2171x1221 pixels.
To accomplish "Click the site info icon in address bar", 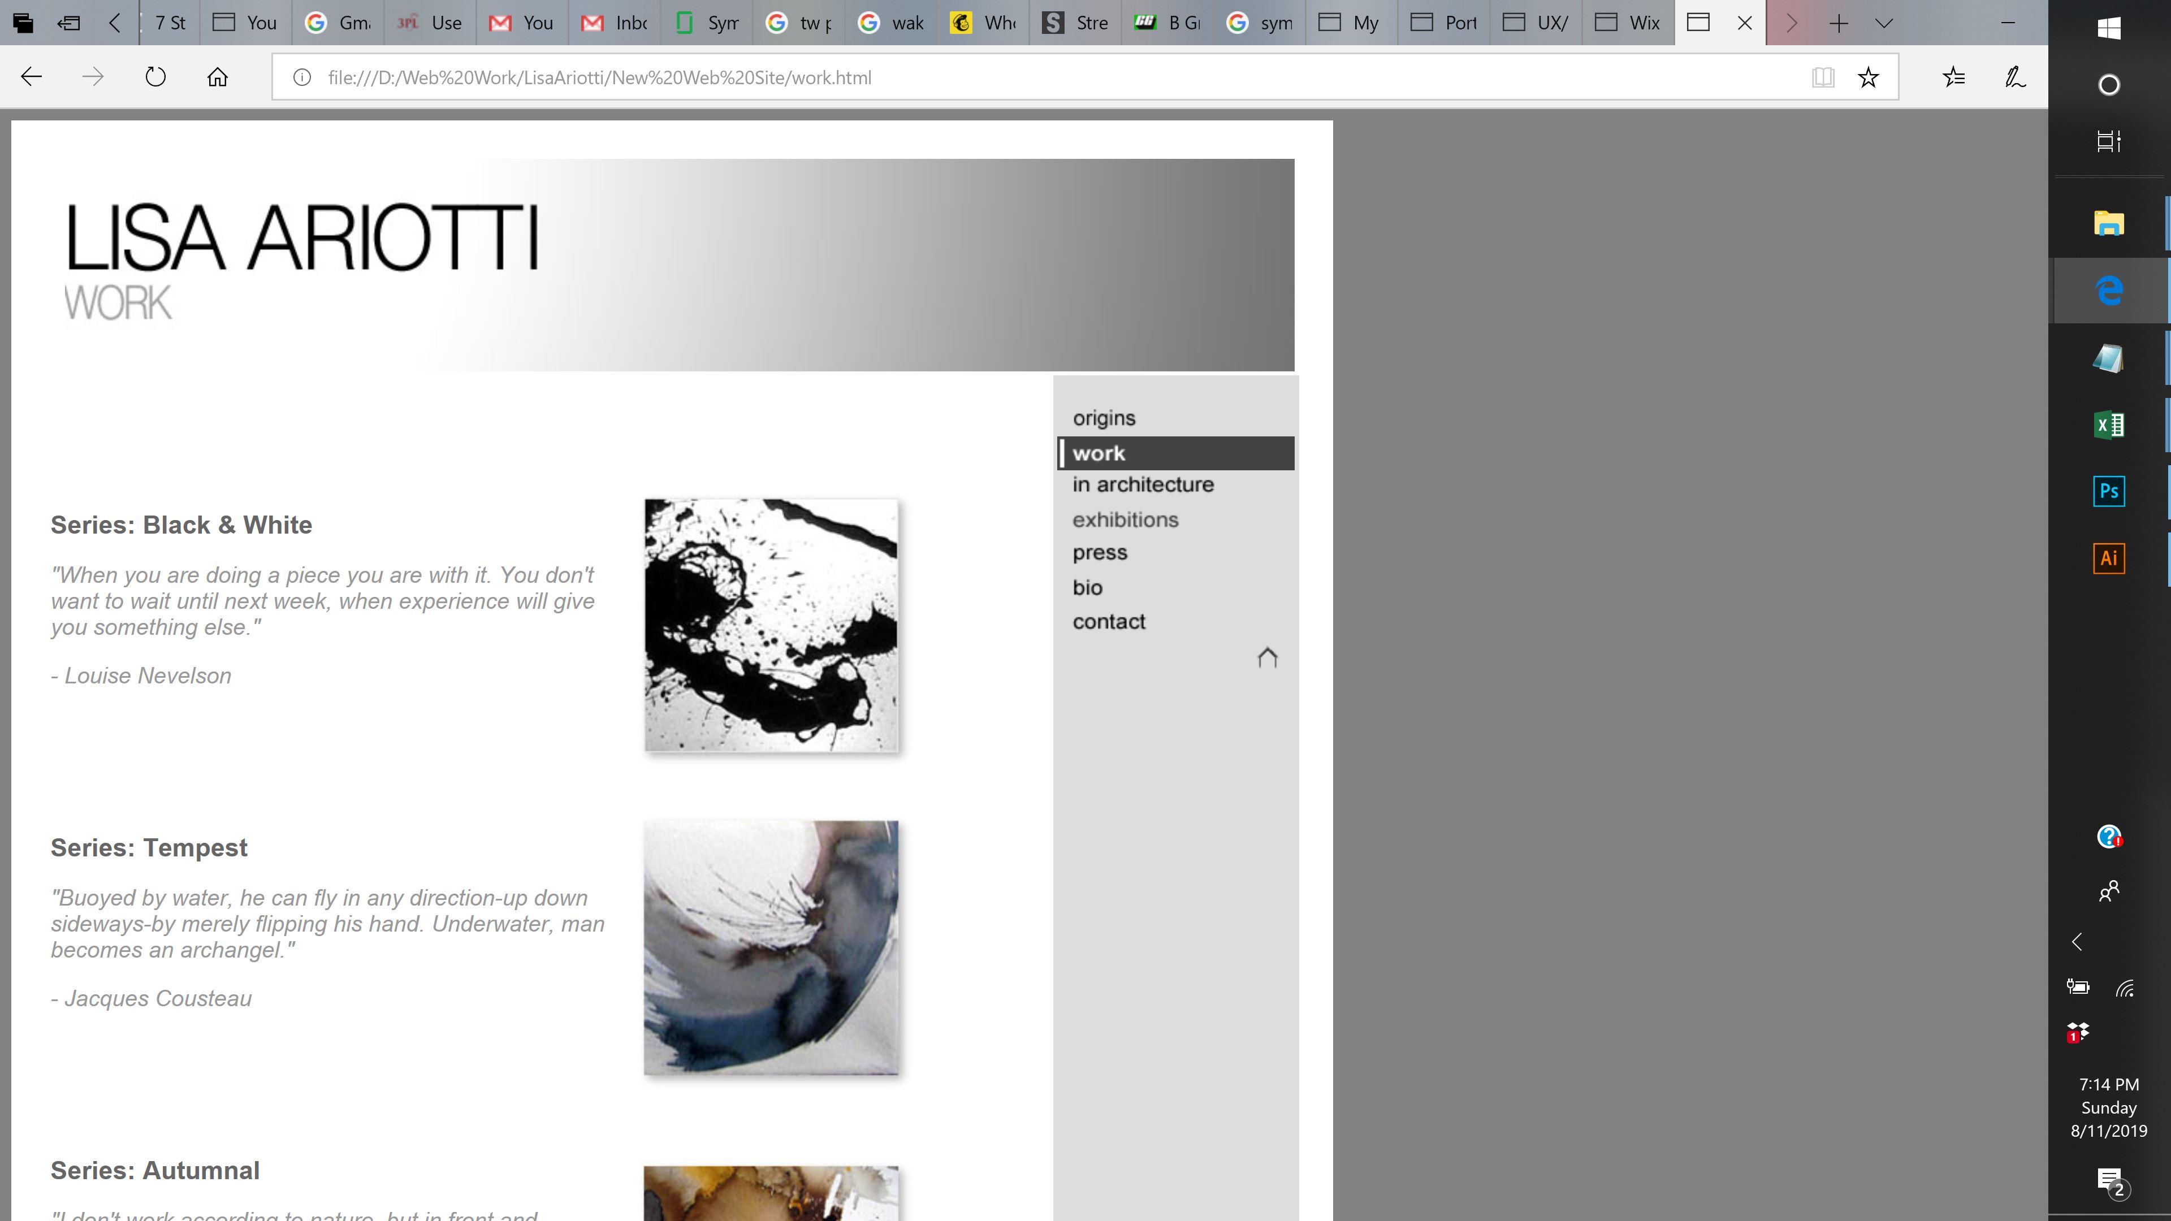I will coord(302,77).
